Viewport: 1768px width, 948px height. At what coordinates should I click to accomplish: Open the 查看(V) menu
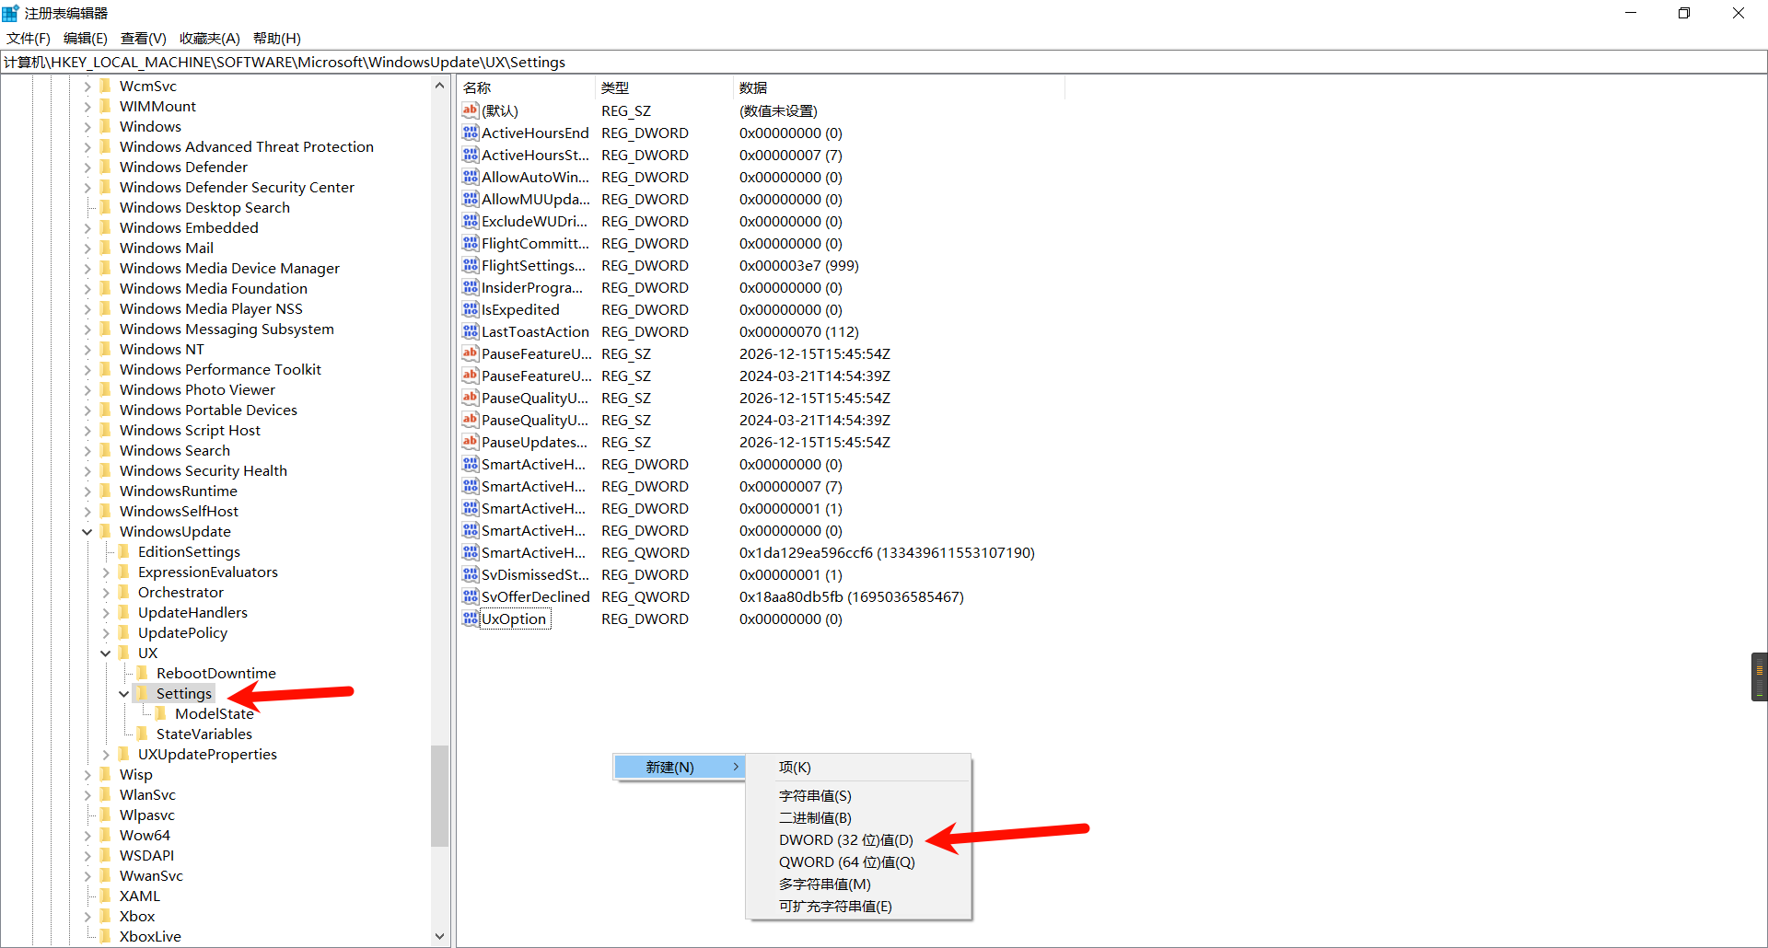click(x=144, y=38)
